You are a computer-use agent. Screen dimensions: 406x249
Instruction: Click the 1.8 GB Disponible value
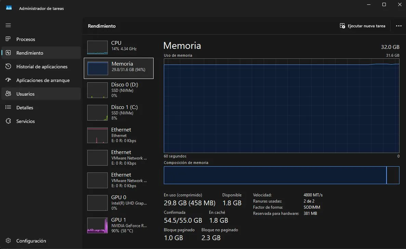232,203
